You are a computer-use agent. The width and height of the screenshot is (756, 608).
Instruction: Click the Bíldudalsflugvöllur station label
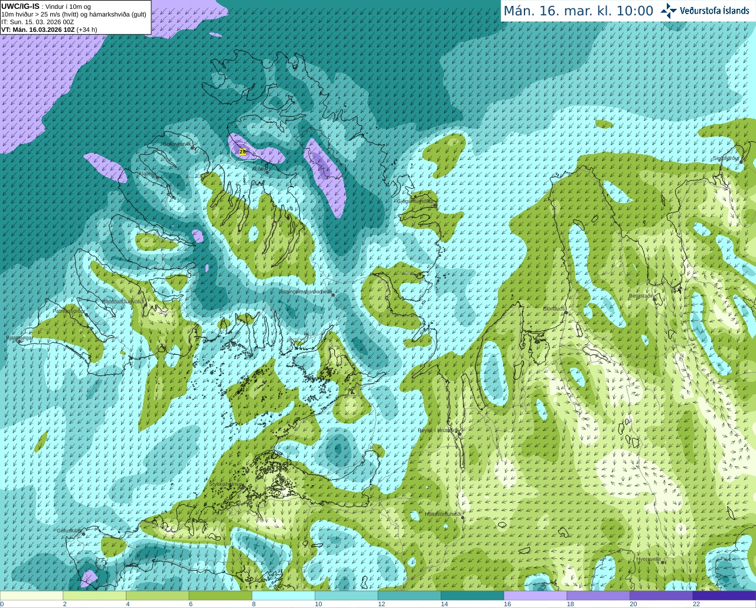(123, 301)
